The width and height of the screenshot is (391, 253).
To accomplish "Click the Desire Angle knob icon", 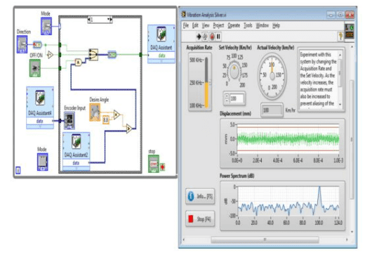I will pos(95,112).
